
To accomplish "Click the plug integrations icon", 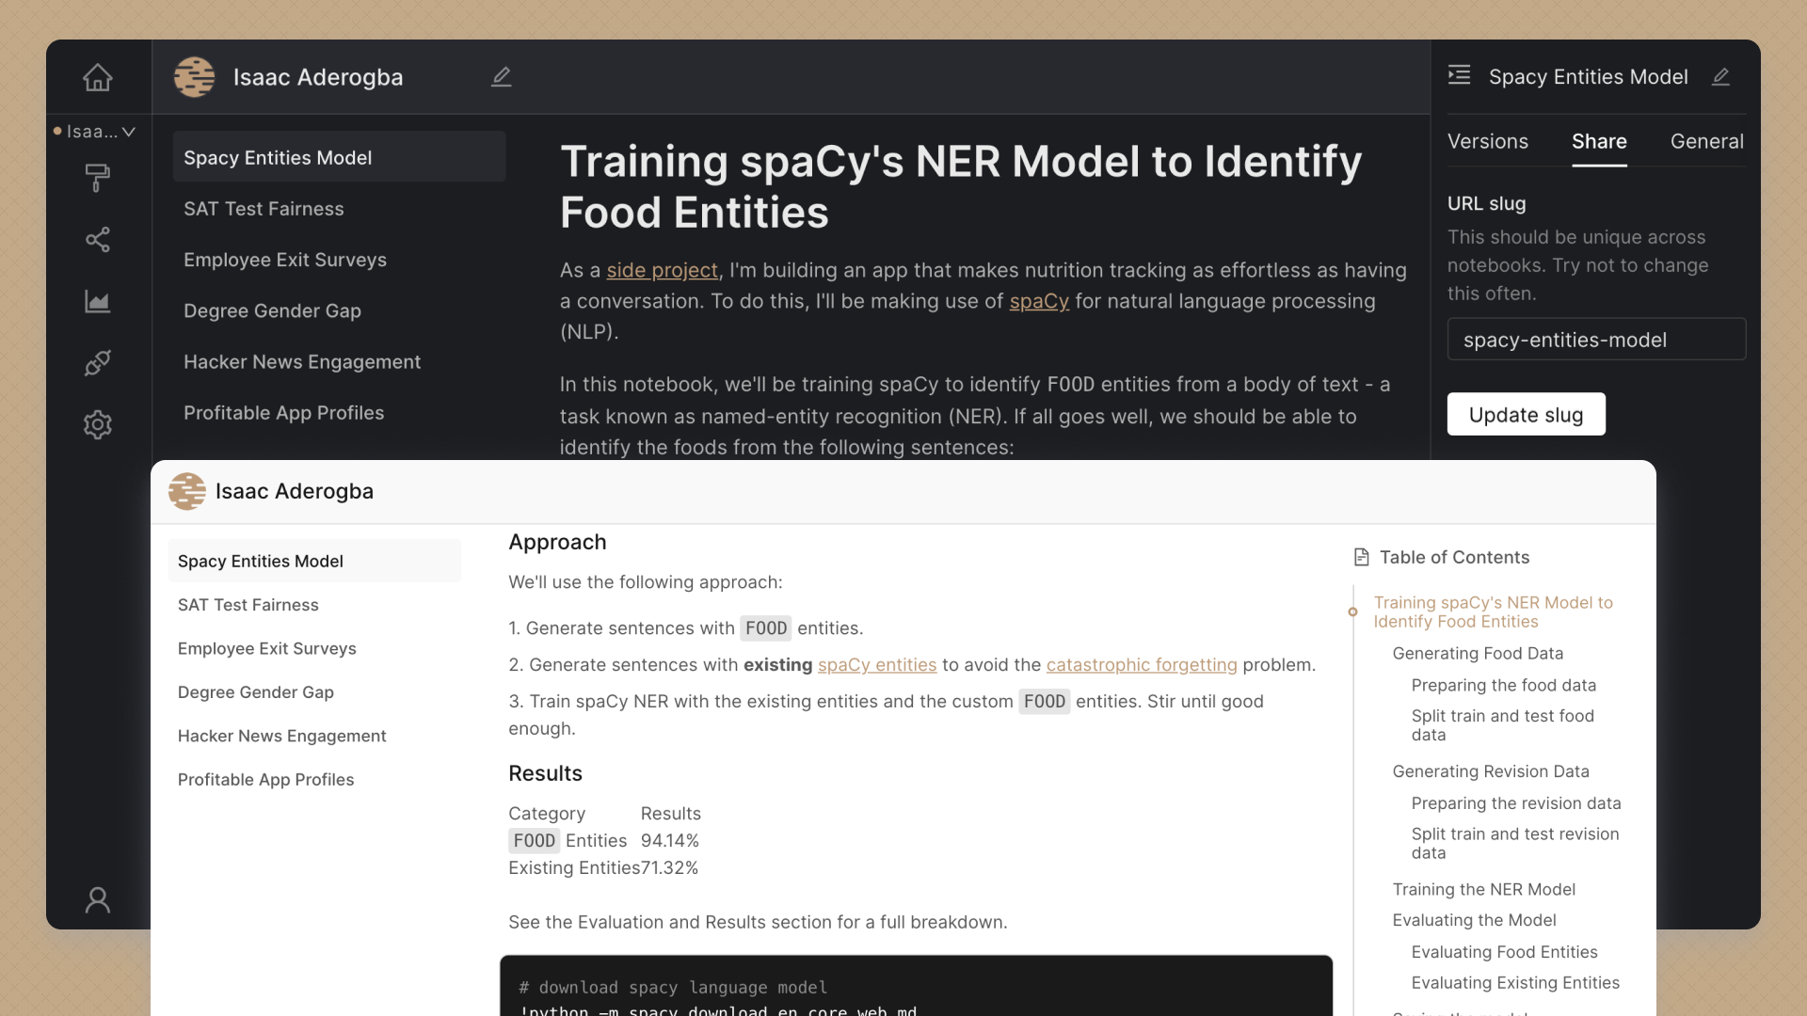I will click(x=98, y=363).
